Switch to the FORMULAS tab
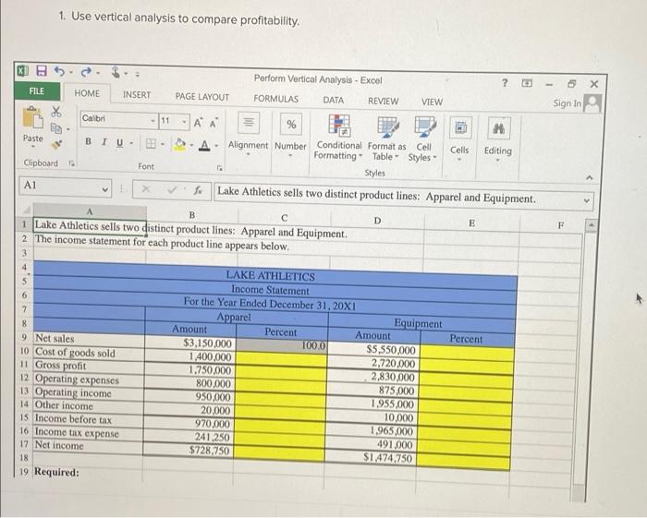 (276, 99)
